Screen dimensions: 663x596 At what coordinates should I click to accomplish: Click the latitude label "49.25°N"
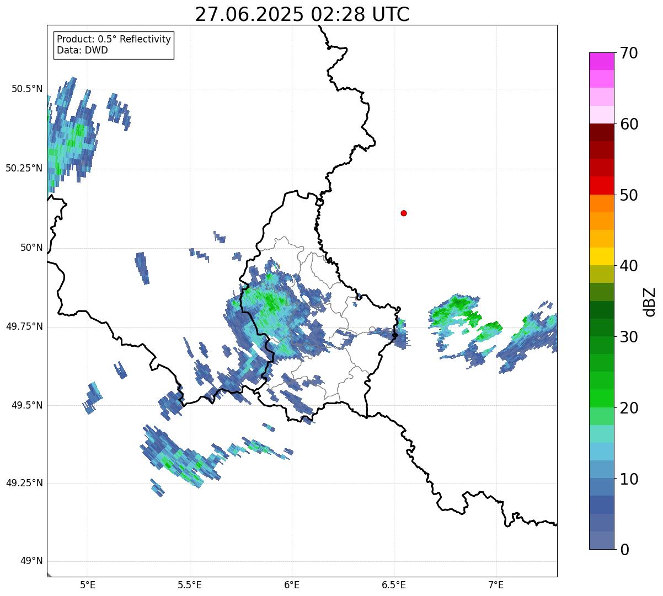click(24, 483)
